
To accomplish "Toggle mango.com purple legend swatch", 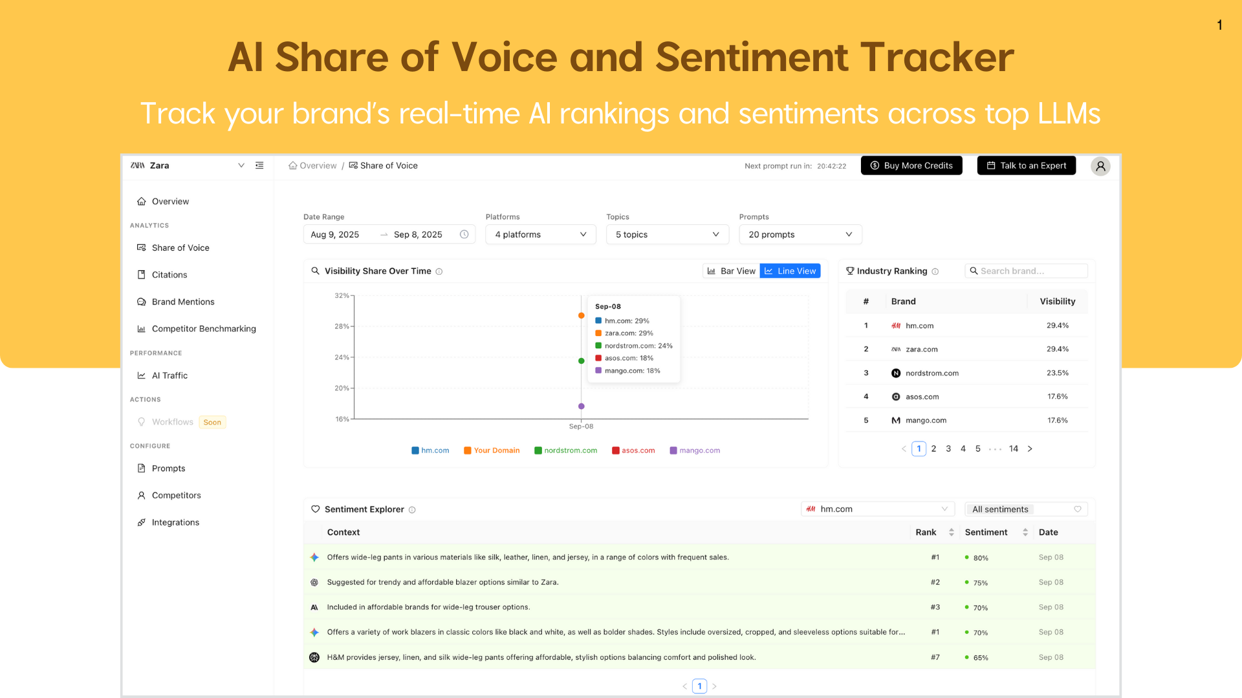I will 673,450.
